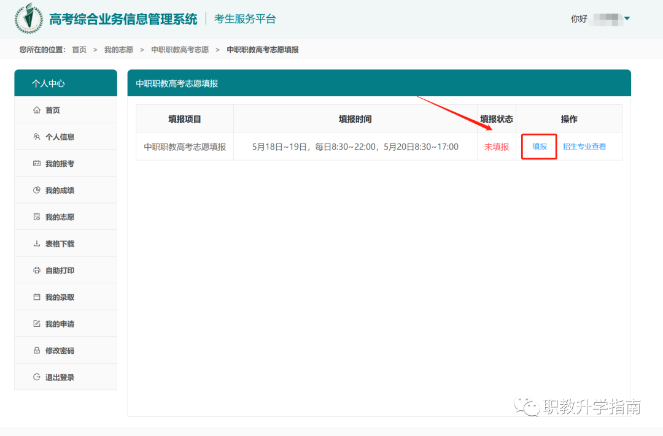Click the person icon beside 个人信息
This screenshot has height=436, width=663.
(37, 137)
